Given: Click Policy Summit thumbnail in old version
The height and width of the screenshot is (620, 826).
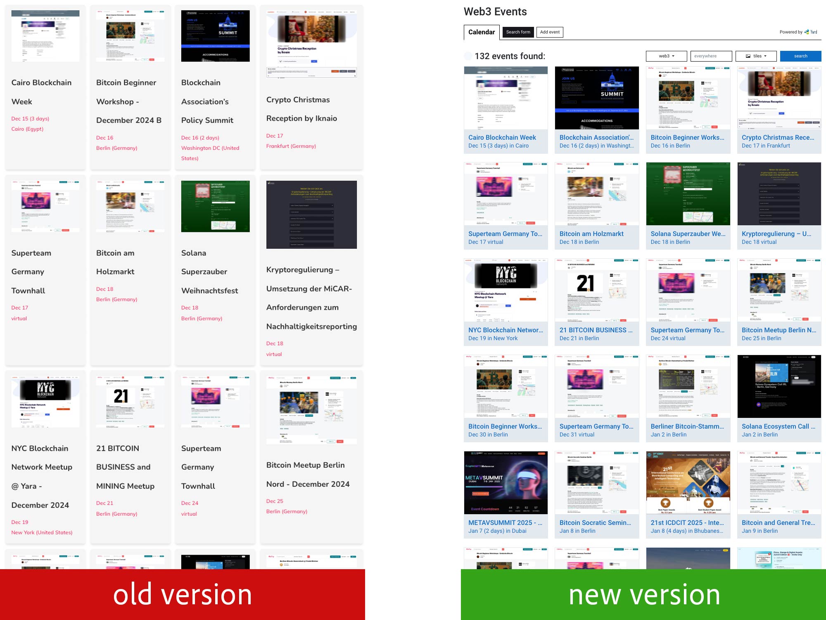Looking at the screenshot, I should coord(216,36).
